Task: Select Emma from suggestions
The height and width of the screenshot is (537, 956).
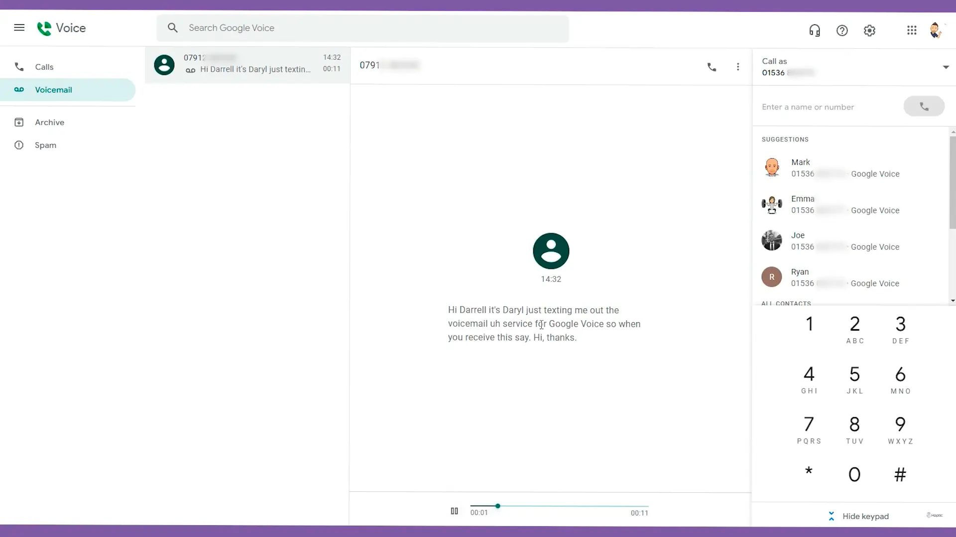Action: tap(851, 204)
